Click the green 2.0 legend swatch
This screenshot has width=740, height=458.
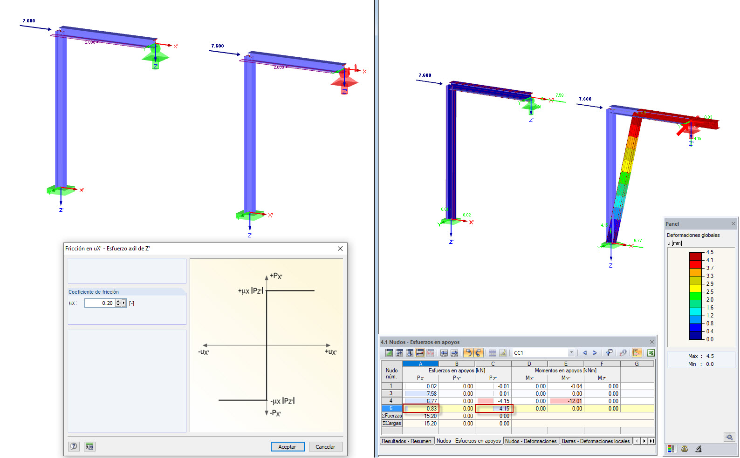696,296
